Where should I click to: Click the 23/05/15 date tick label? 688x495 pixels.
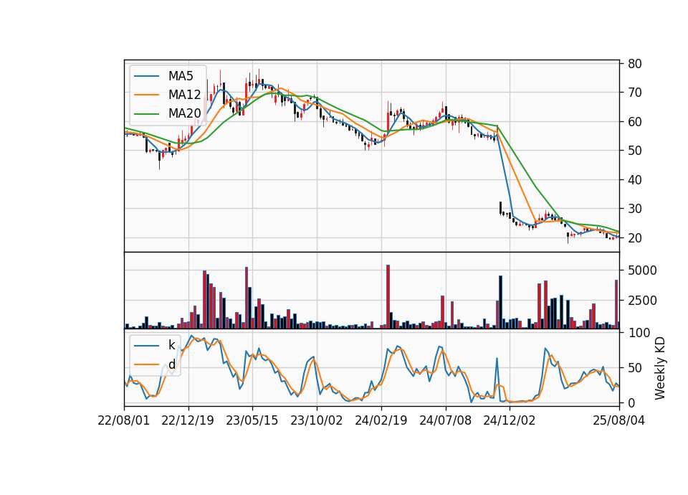(252, 420)
